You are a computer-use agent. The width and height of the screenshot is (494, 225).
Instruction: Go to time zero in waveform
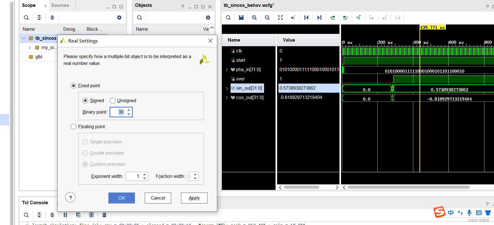pyautogui.click(x=306, y=18)
